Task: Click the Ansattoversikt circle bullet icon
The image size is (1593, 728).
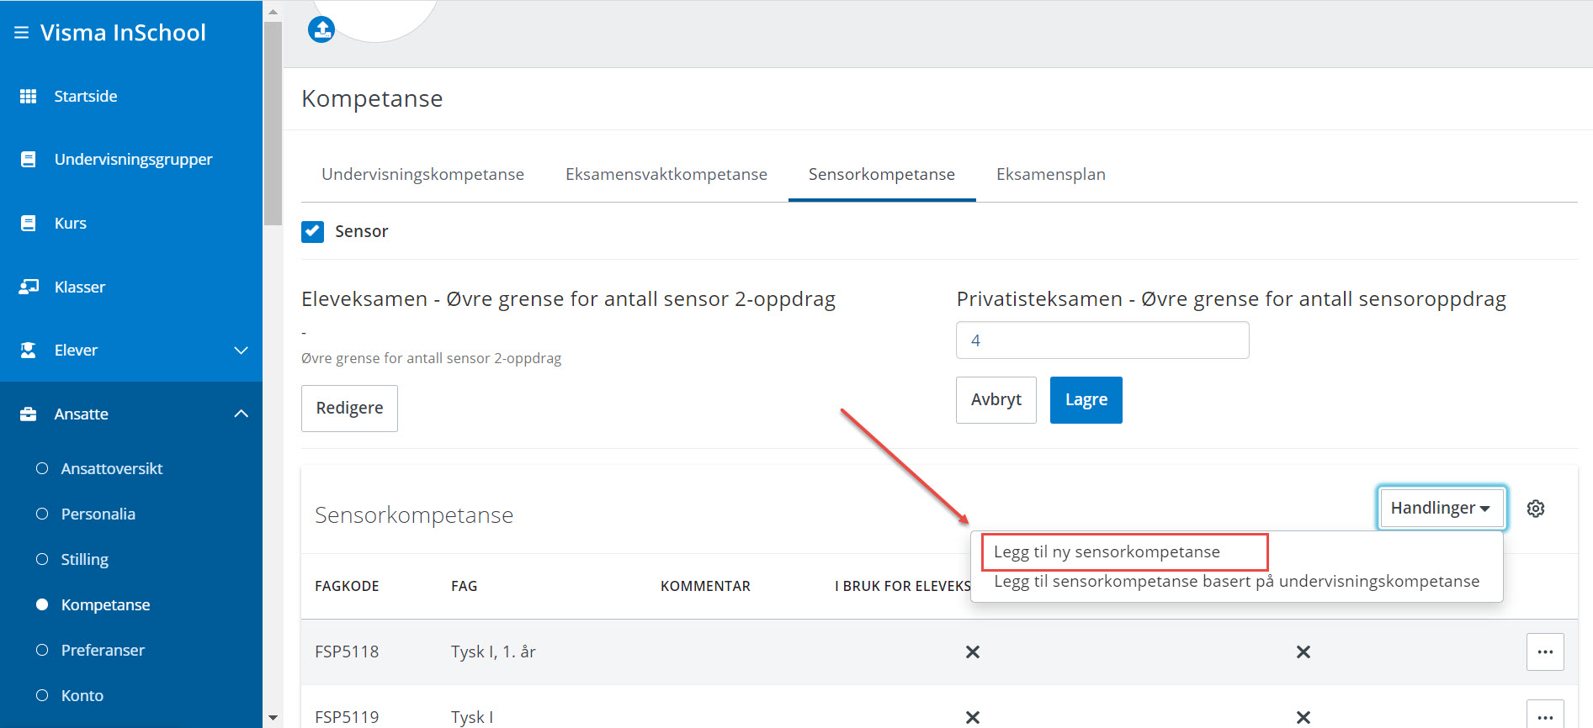Action: tap(42, 468)
